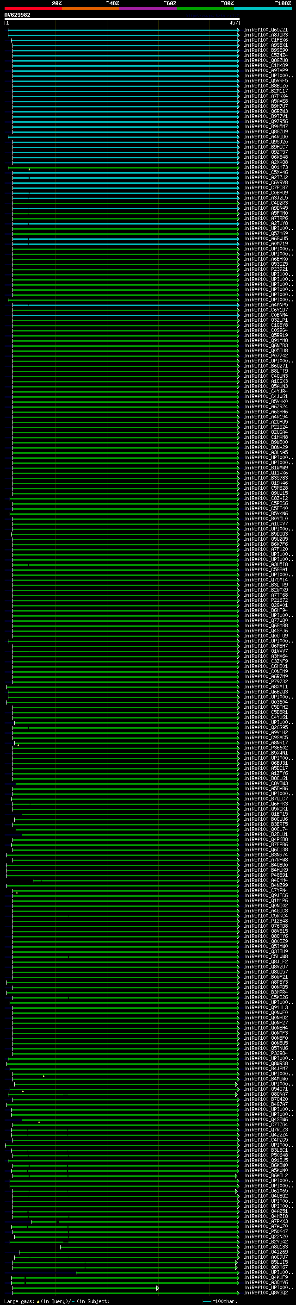Select the UniRef100_Q5ZM69 label

[x=265, y=233]
